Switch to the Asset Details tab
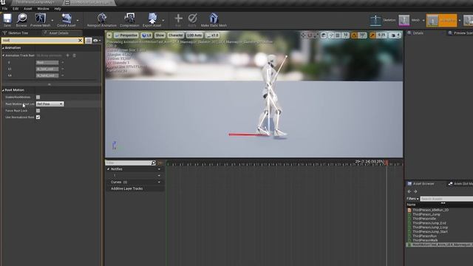Viewport: 473px width, 266px height. tap(58, 33)
